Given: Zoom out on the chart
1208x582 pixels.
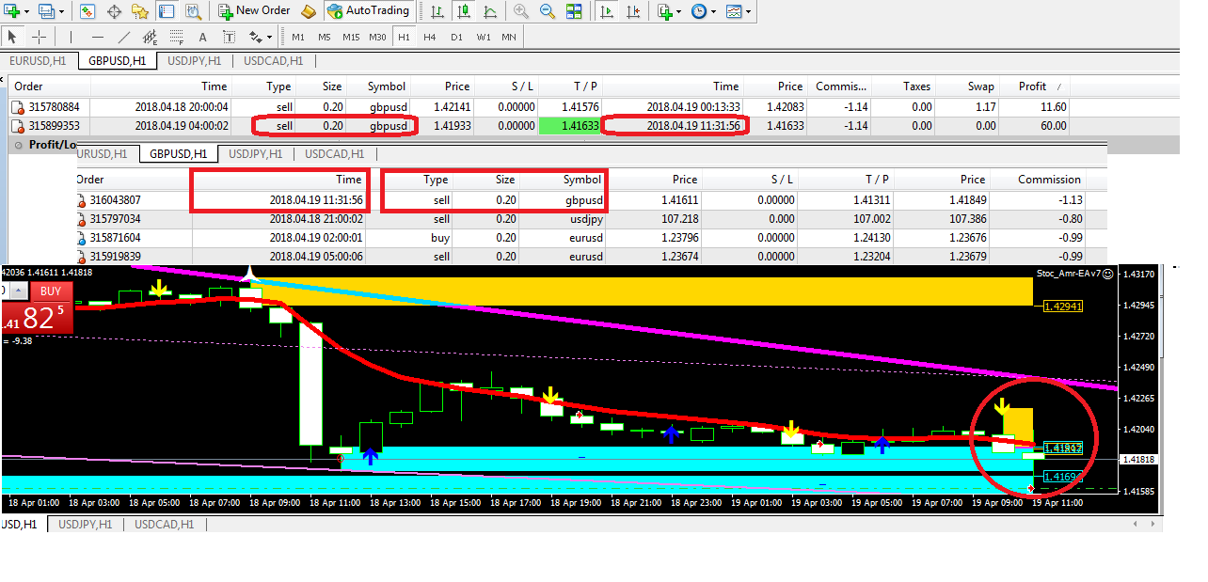Looking at the screenshot, I should [548, 11].
